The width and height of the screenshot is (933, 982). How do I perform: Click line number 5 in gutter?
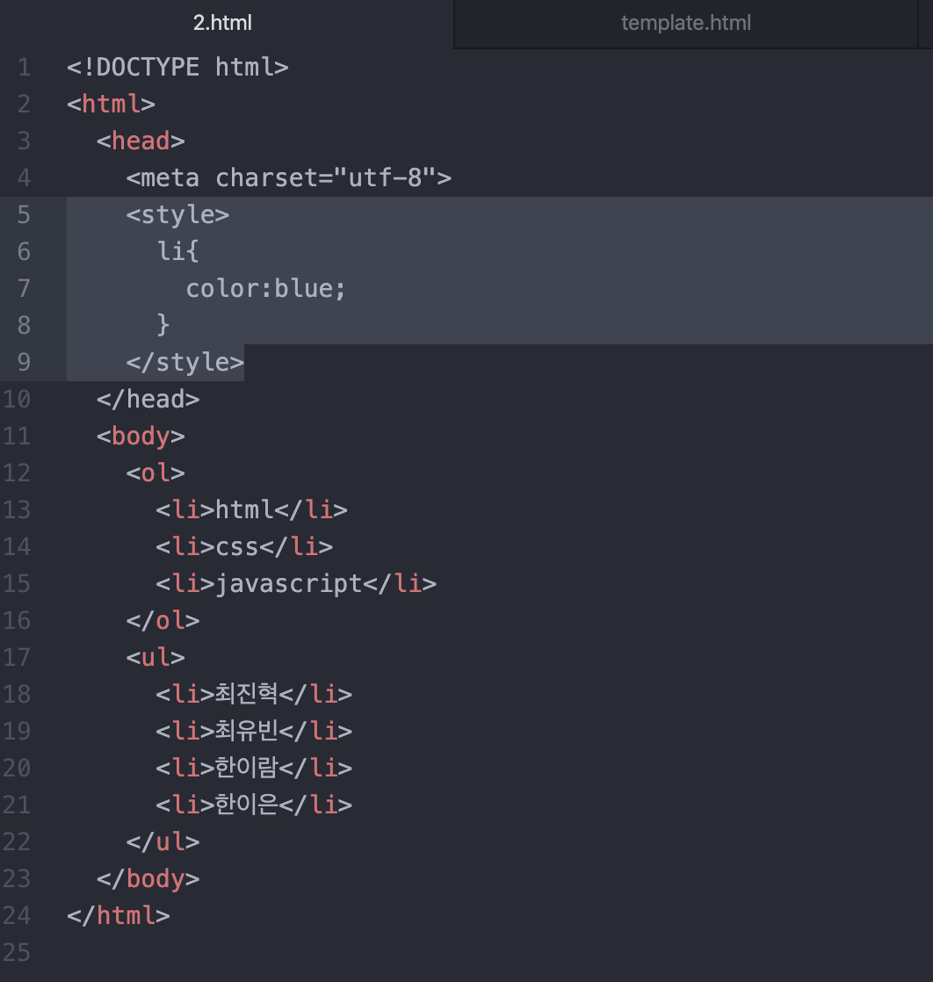[x=24, y=215]
